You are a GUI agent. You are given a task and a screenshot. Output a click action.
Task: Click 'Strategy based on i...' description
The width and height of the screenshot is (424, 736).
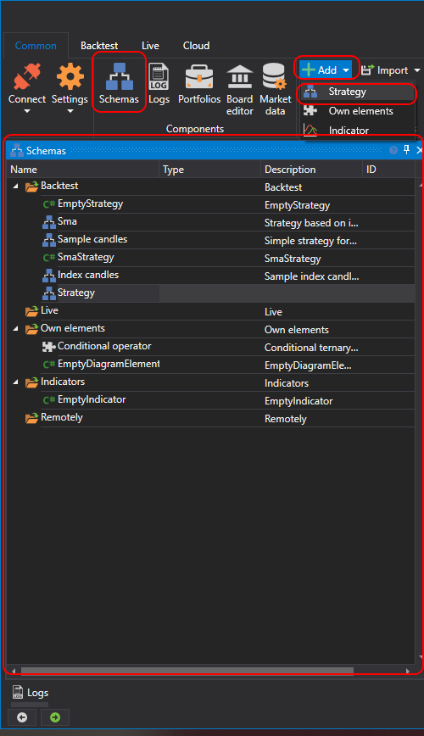[311, 223]
